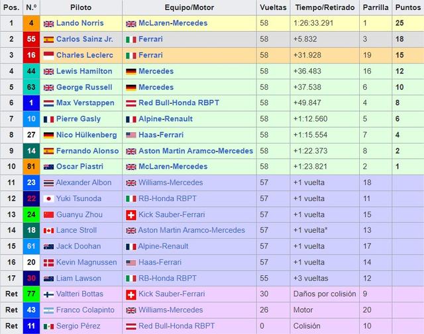Click the Austrian flag in Verstappen's team cell

[131, 103]
